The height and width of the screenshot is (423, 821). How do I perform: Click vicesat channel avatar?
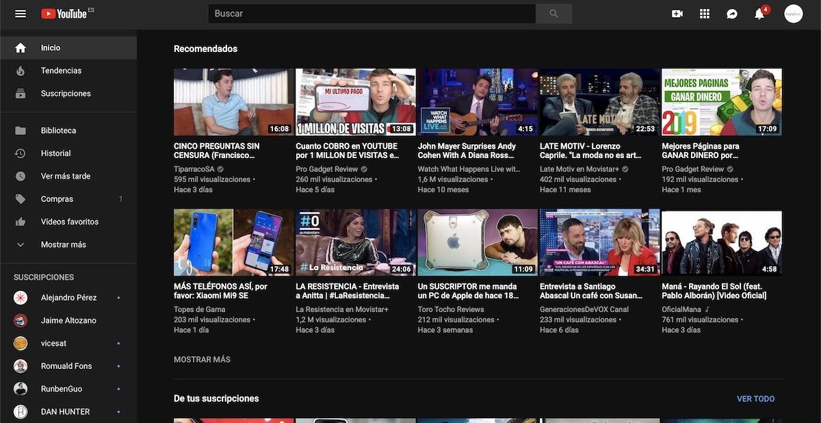pos(21,343)
